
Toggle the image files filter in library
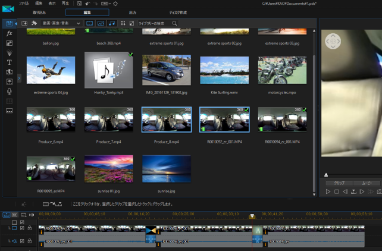click(101, 23)
